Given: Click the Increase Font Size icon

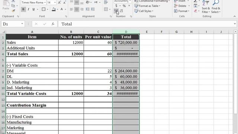Looking at the screenshot, I should click(x=59, y=3).
